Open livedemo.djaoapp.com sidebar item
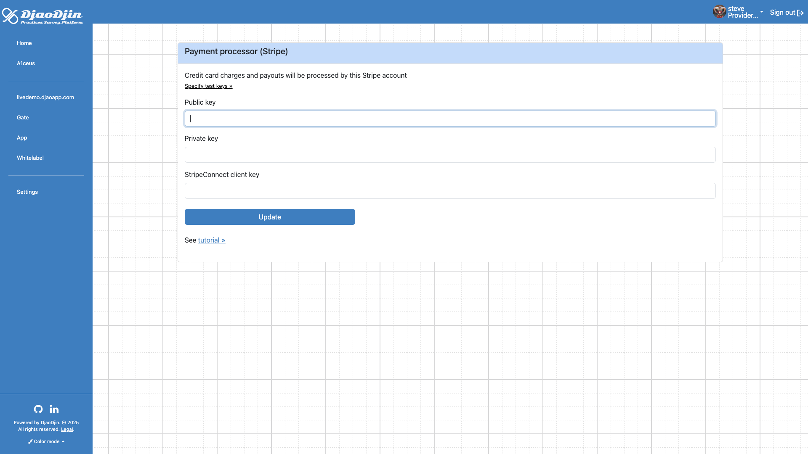The image size is (808, 454). [x=45, y=97]
